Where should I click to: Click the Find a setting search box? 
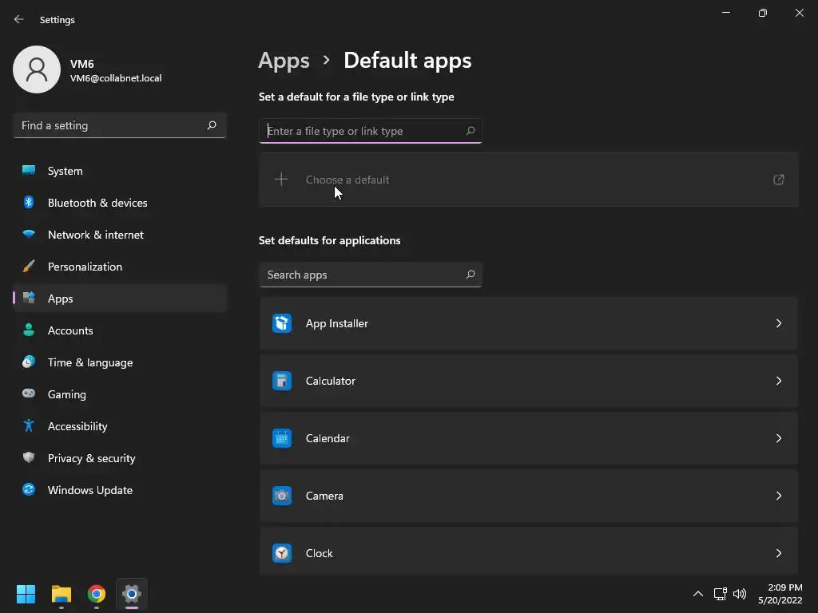tap(112, 125)
